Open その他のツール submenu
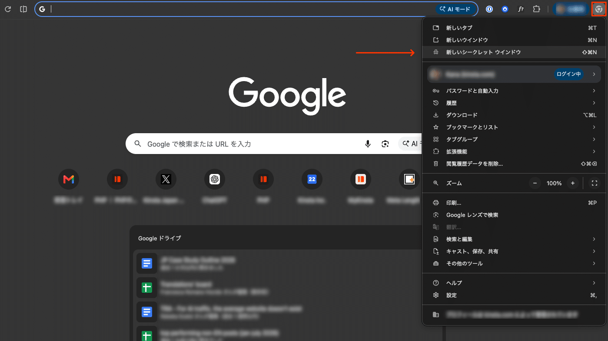The width and height of the screenshot is (608, 341). [514, 263]
